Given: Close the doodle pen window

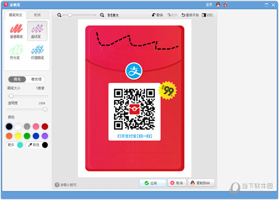Looking at the screenshot, I should click(273, 5).
